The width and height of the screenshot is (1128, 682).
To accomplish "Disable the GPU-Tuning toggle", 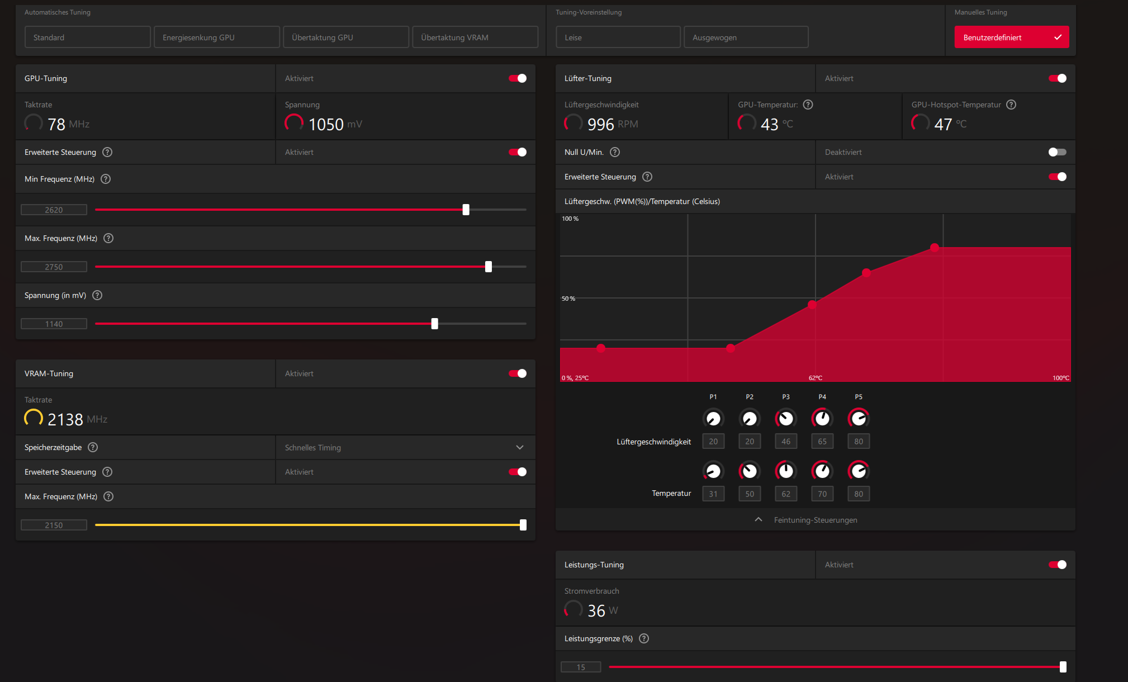I will [518, 78].
